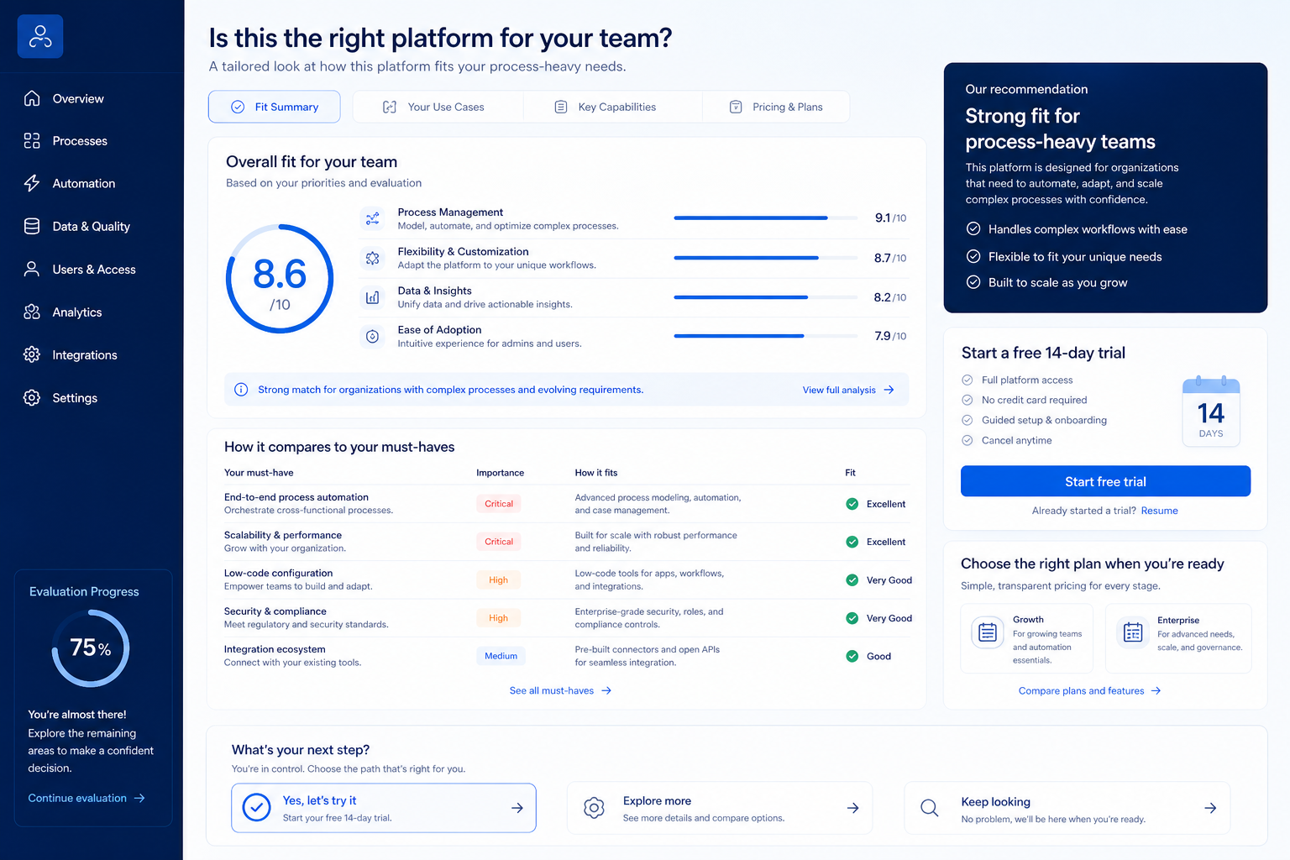Click the arrow next to See all must-haves
The height and width of the screenshot is (860, 1290).
point(606,690)
